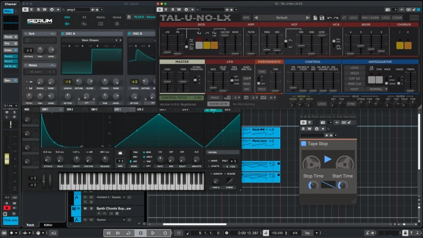This screenshot has height=238, width=423.
Task: Enable TAL Chorus I button
Action: tap(400, 45)
